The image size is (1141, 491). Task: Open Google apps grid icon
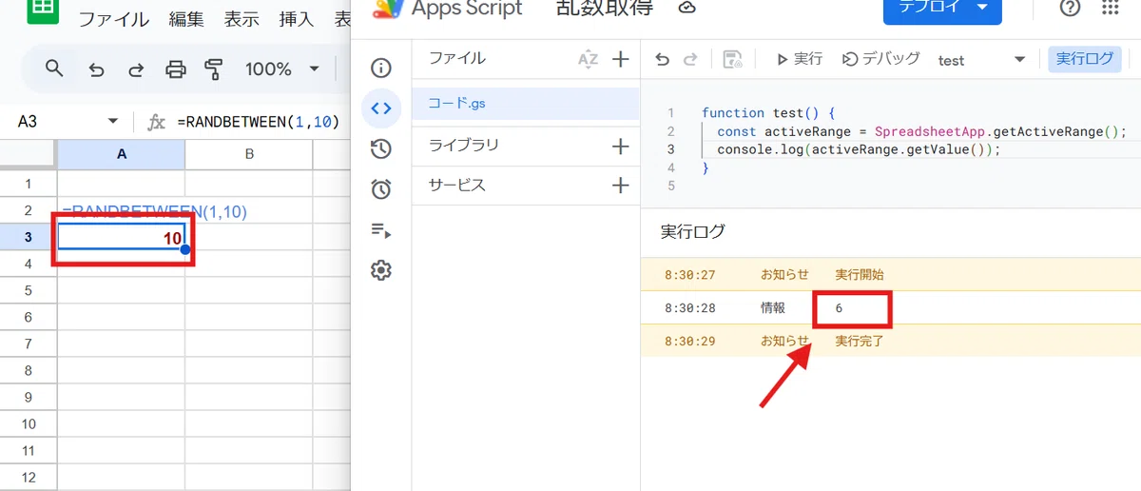tap(1111, 8)
